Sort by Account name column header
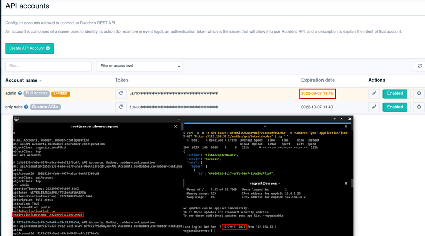 click(24, 80)
